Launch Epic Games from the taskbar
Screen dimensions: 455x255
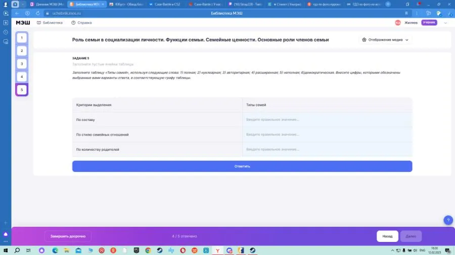click(136, 250)
